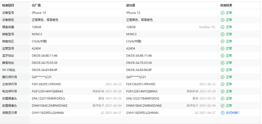262x124 pixels.
Task: Click 高伟电子 2021-02-04 in 出厂值 column
Action: pyautogui.click(x=107, y=106)
